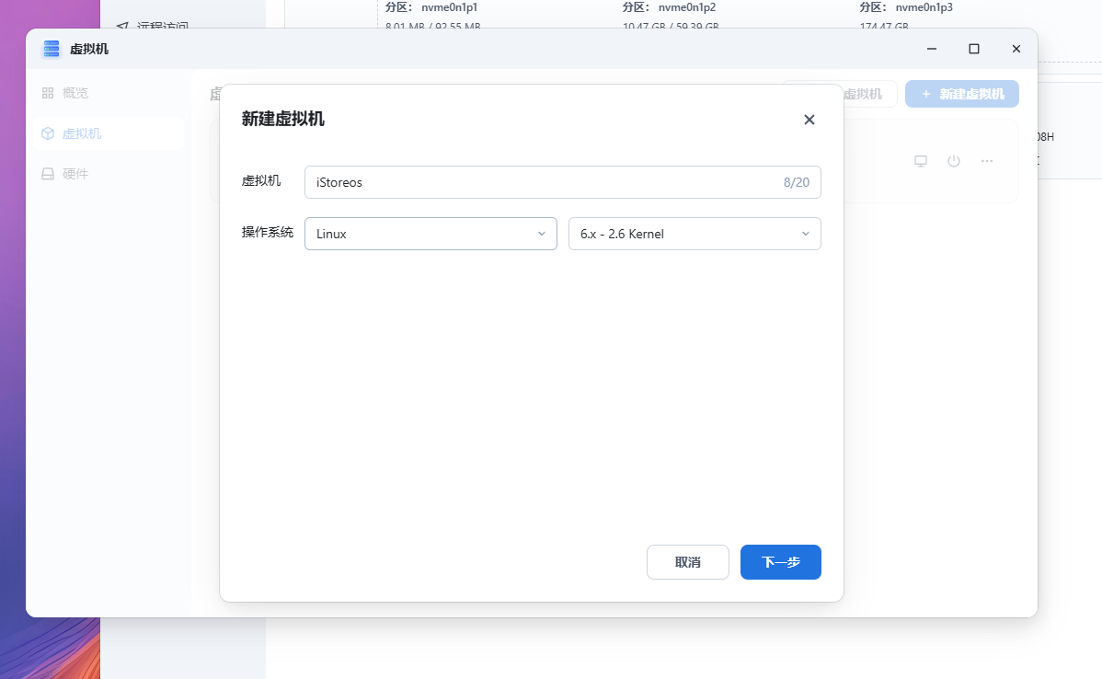
Task: Click the VM power icon
Action: (x=954, y=161)
